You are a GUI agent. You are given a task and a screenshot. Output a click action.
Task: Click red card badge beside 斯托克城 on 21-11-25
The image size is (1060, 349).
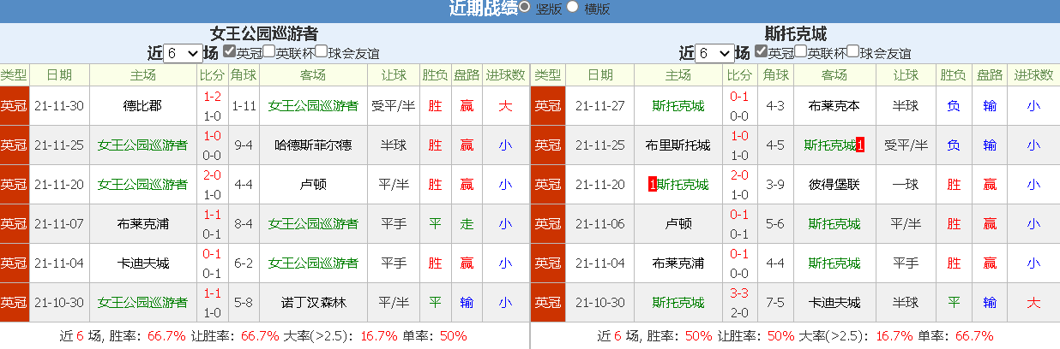click(x=860, y=145)
